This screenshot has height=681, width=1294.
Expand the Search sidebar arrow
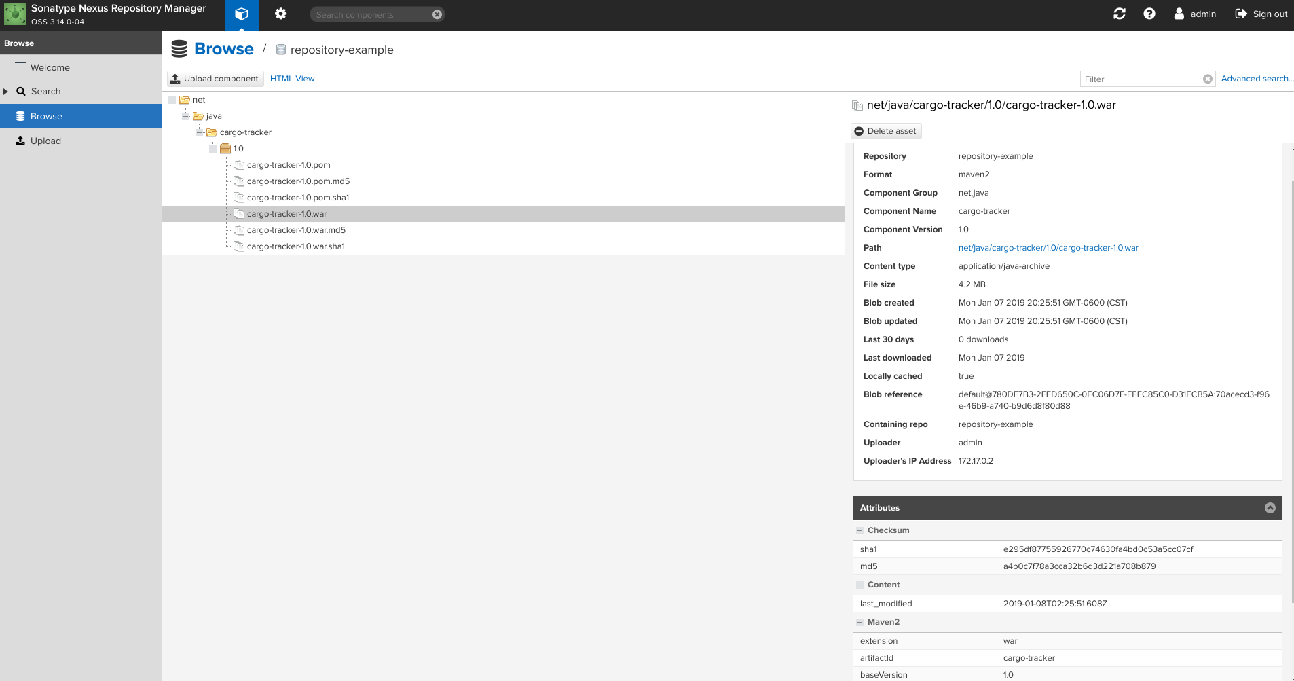5,92
